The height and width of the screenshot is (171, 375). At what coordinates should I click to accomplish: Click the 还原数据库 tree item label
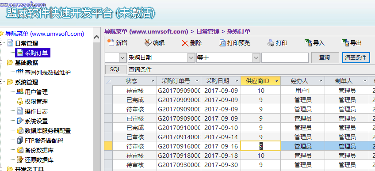click(39, 160)
